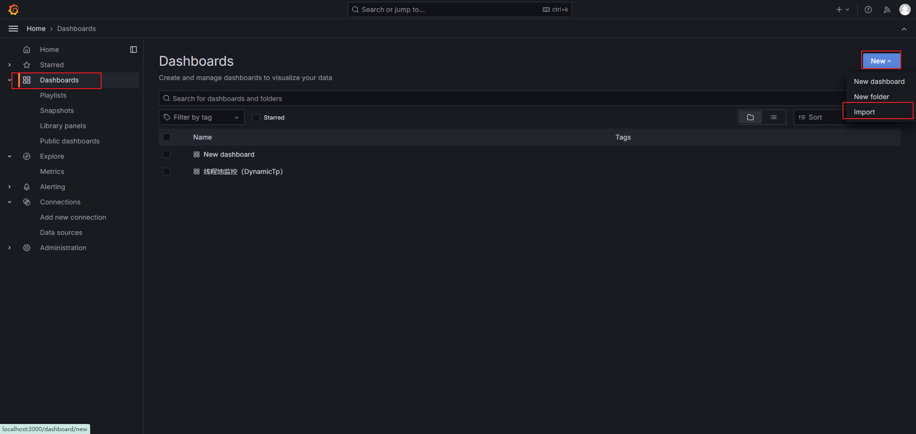Open Data sources in the sidebar
Viewport: 916px width, 434px height.
(61, 232)
